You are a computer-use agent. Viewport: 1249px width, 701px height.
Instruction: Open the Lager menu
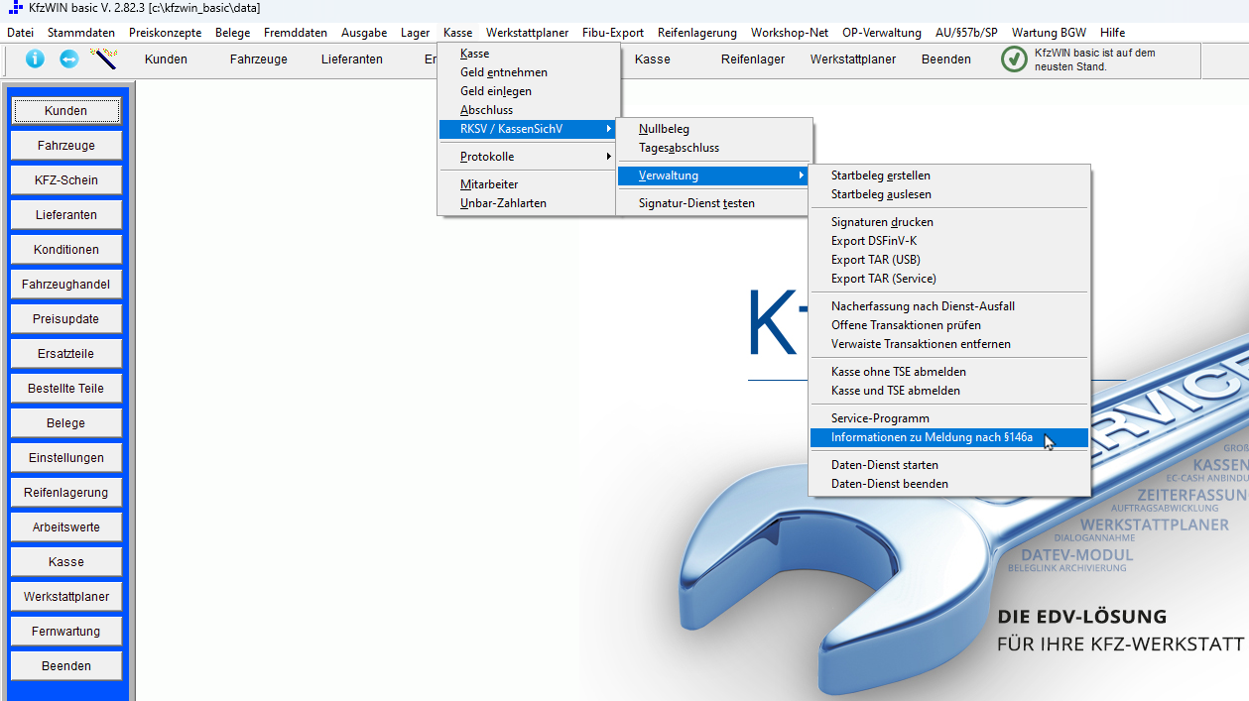(416, 33)
